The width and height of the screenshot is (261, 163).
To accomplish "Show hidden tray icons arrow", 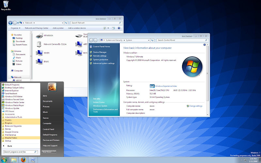I will click(241, 160).
